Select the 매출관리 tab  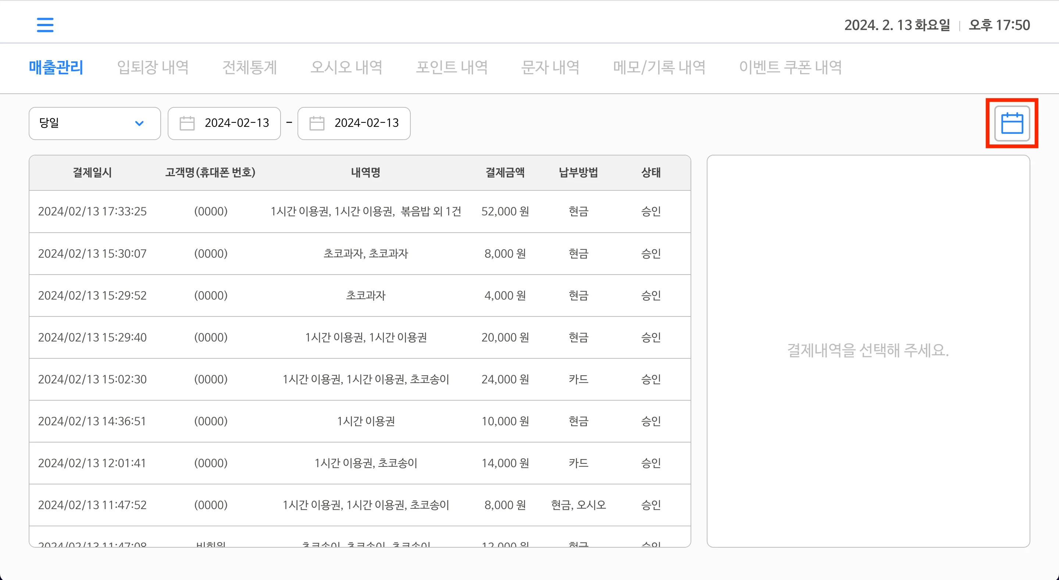[x=56, y=67]
